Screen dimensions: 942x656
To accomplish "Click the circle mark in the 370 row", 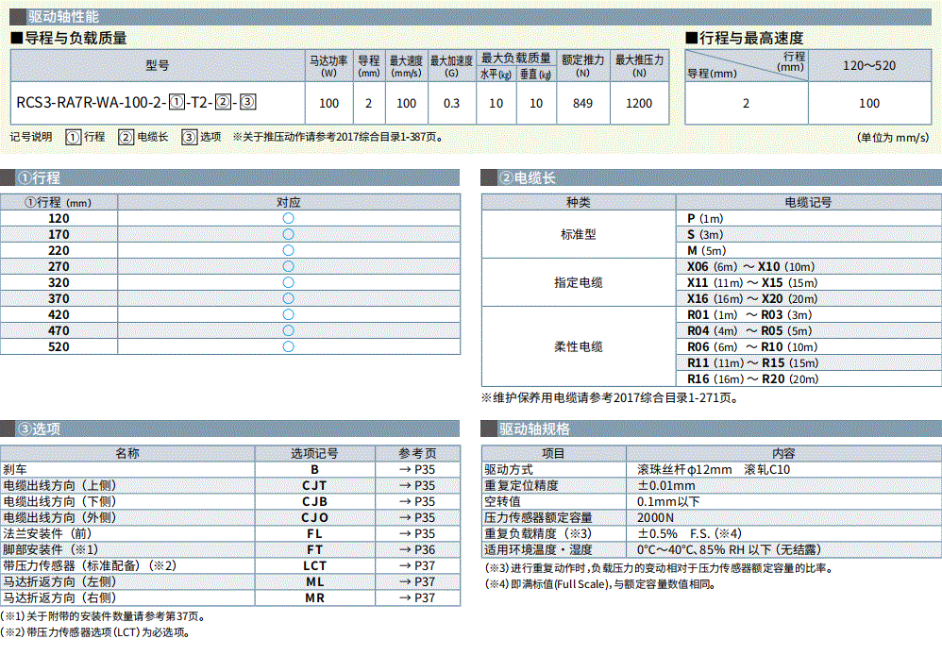I will tap(289, 298).
